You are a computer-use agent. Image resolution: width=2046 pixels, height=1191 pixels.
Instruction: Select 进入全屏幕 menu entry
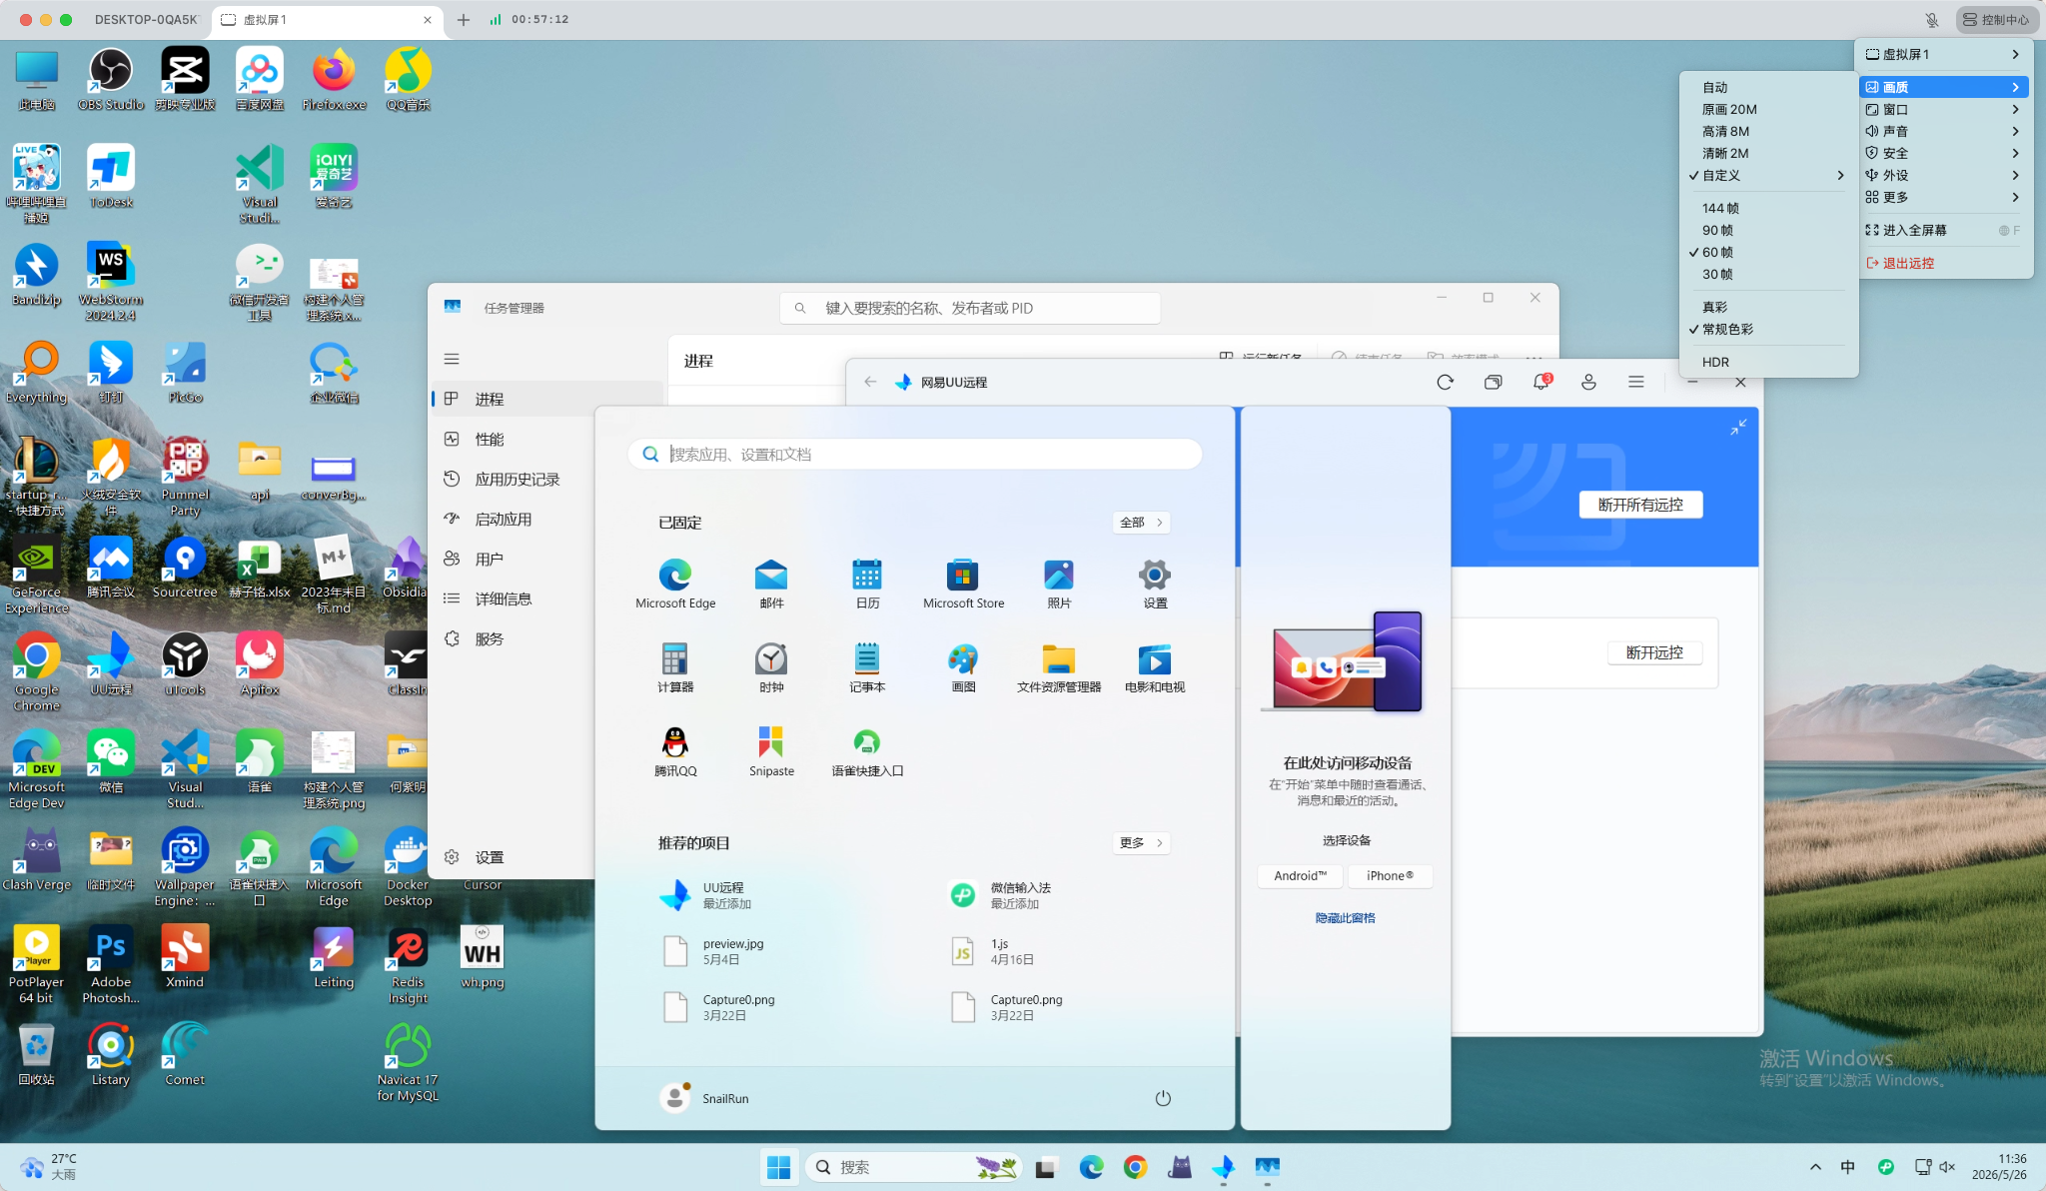click(1943, 230)
